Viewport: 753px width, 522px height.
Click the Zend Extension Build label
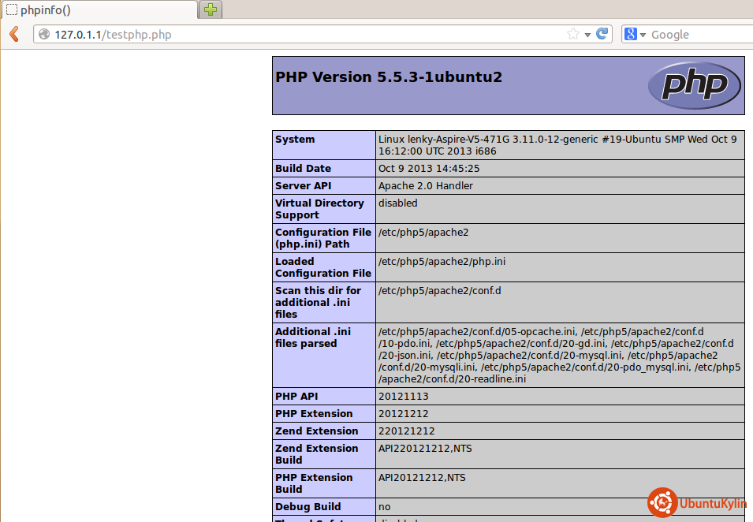click(316, 454)
